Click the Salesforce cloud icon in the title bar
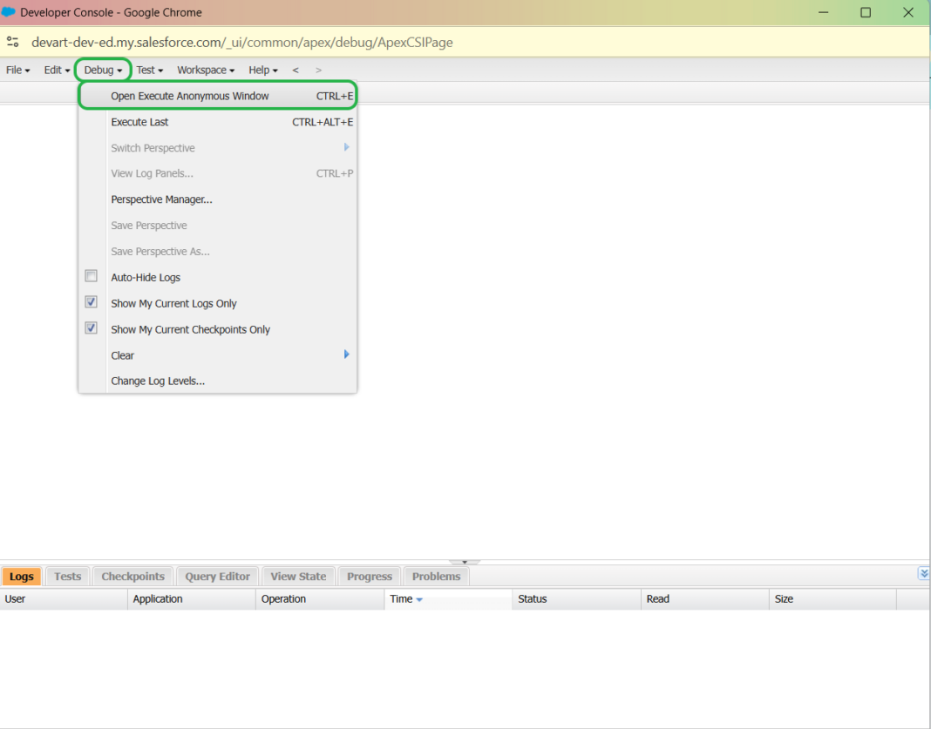The height and width of the screenshot is (729, 931). click(10, 12)
